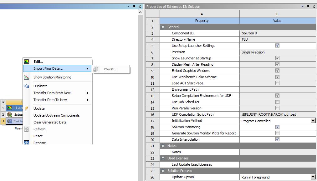The image size is (317, 181).
Task: Enable Load ACT Start Page checkbox
Action: [x=277, y=83]
